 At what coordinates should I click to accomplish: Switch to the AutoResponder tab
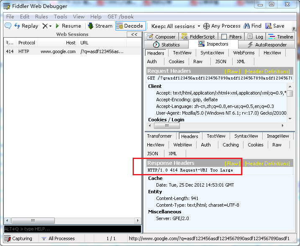[x=267, y=45]
